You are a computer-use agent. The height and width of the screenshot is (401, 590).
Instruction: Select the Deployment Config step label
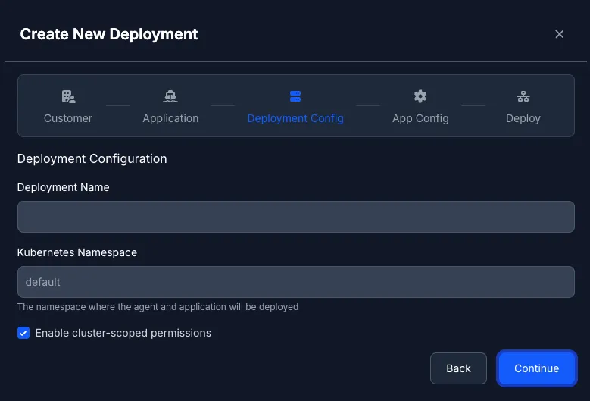[x=295, y=118]
